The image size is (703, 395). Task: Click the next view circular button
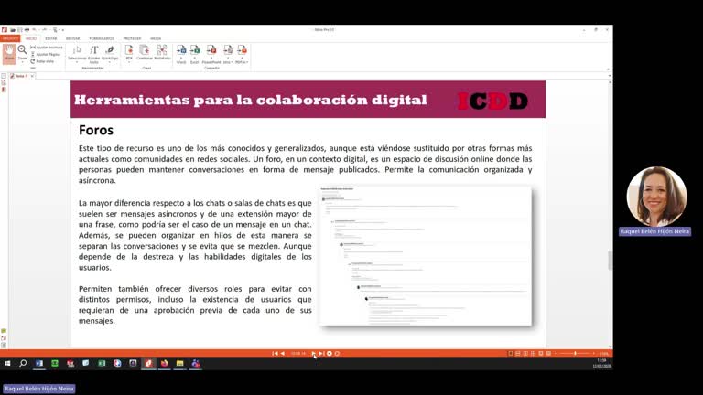337,353
